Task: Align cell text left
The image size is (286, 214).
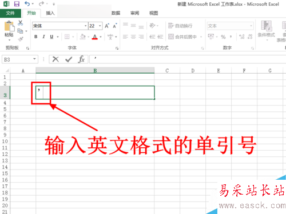Action: pyautogui.click(x=125, y=37)
